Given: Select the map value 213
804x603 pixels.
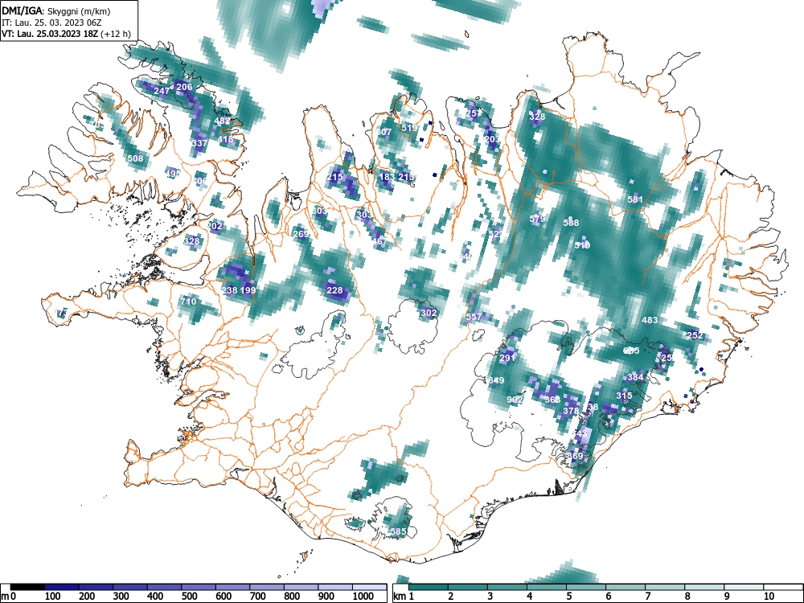Looking at the screenshot, I should click(405, 177).
